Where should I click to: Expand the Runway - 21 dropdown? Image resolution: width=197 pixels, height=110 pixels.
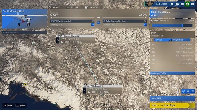(x=145, y=25)
